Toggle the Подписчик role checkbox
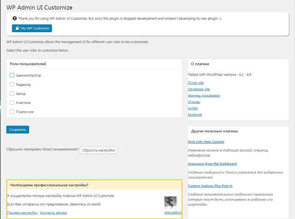295x219 pixels. pyautogui.click(x=12, y=112)
